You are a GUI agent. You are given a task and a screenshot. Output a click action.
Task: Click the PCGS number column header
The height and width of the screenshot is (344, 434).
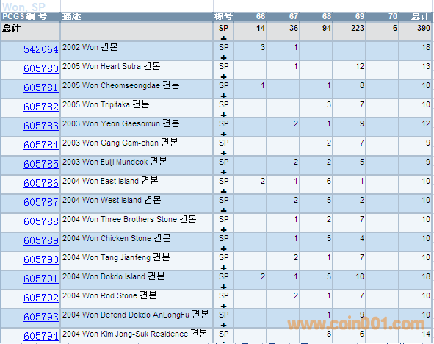[x=25, y=17]
